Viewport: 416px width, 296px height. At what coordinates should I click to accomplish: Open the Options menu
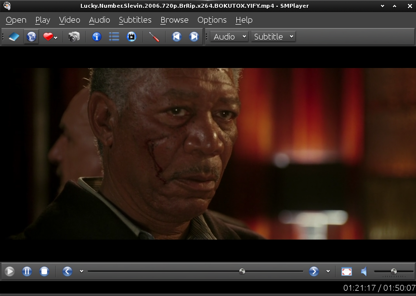coord(212,20)
